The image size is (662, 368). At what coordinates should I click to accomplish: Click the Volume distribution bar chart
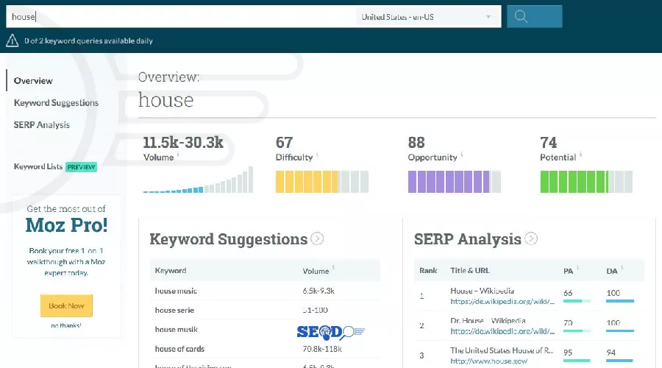coord(198,180)
